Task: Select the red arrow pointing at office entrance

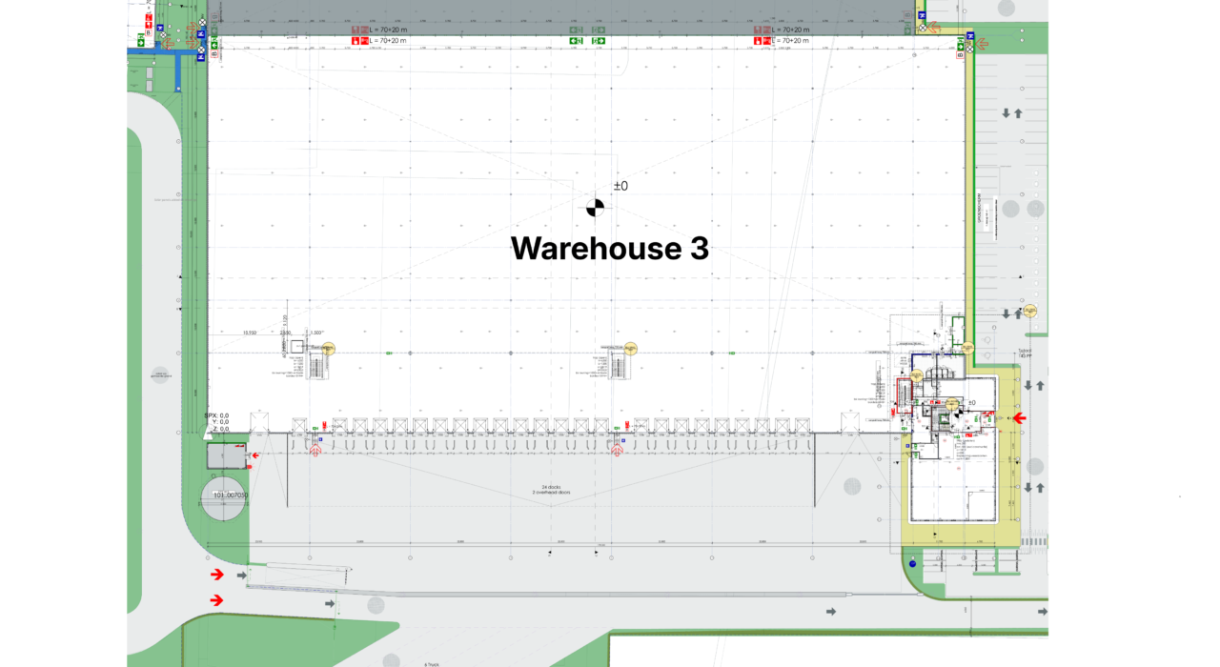Action: click(x=1019, y=417)
